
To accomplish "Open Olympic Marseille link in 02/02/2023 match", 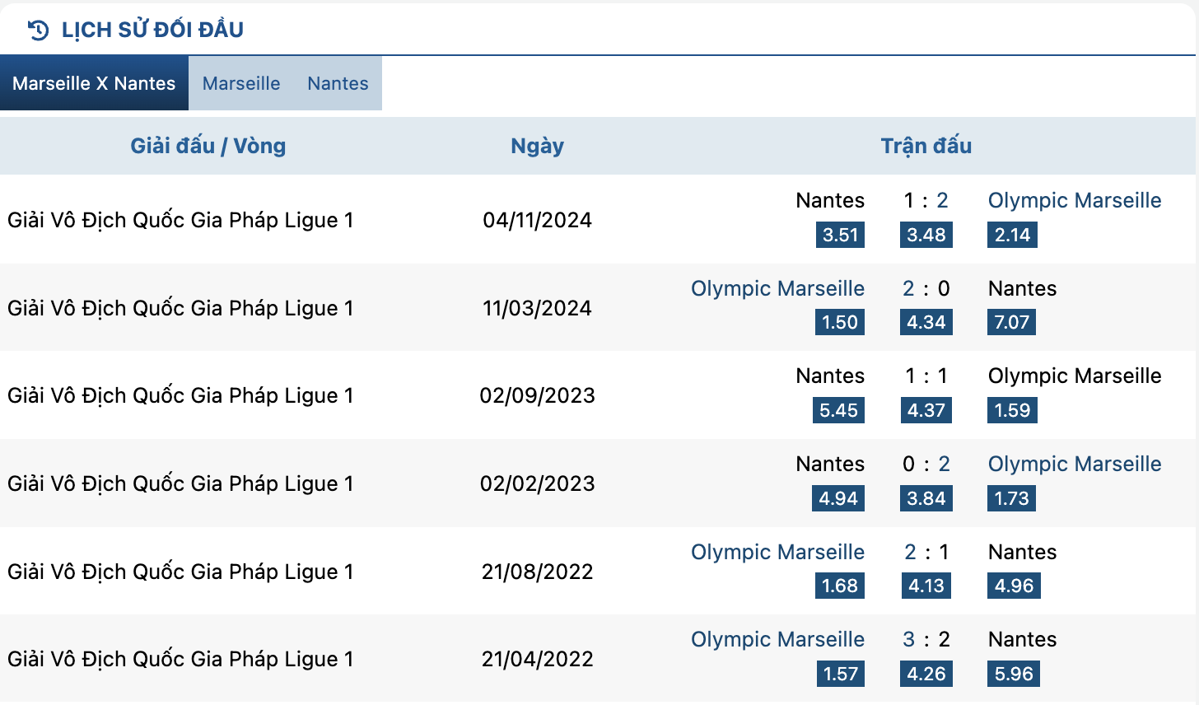I will pos(1075,464).
